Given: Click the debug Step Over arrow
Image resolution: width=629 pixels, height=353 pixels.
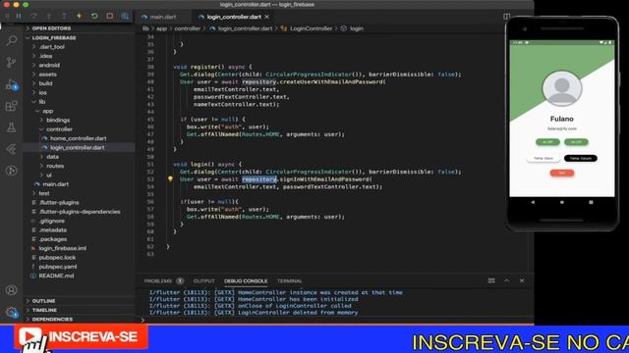Looking at the screenshot, I should (x=33, y=16).
